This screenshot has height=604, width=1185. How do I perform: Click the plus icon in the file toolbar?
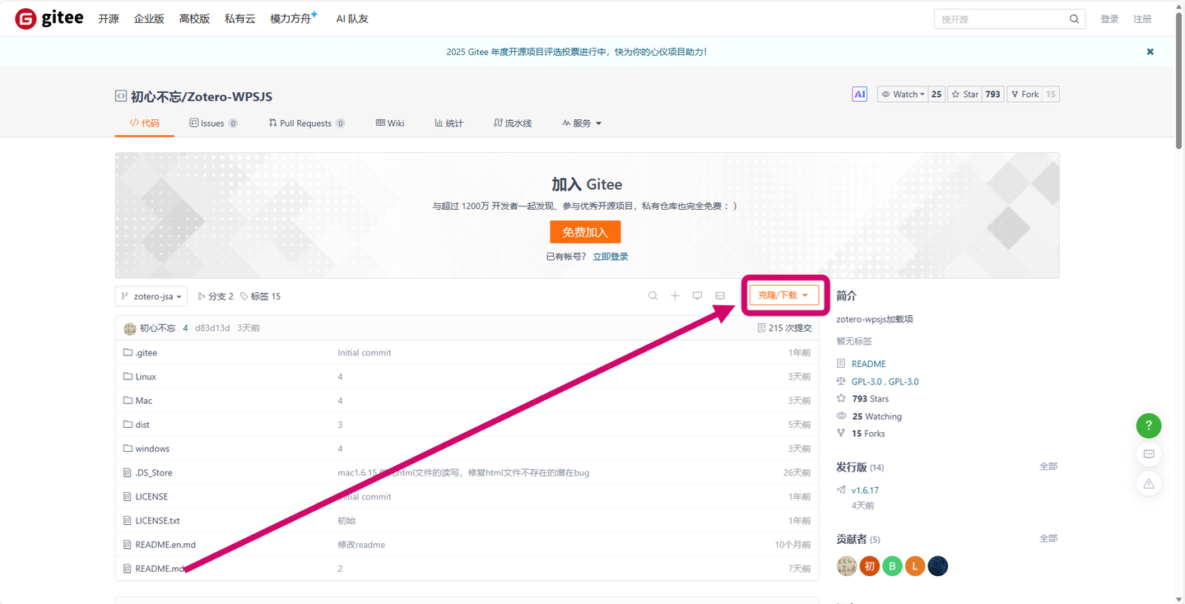click(675, 296)
